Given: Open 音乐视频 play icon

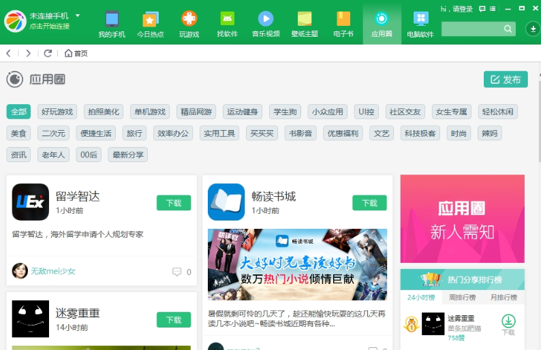Looking at the screenshot, I should (266, 18).
